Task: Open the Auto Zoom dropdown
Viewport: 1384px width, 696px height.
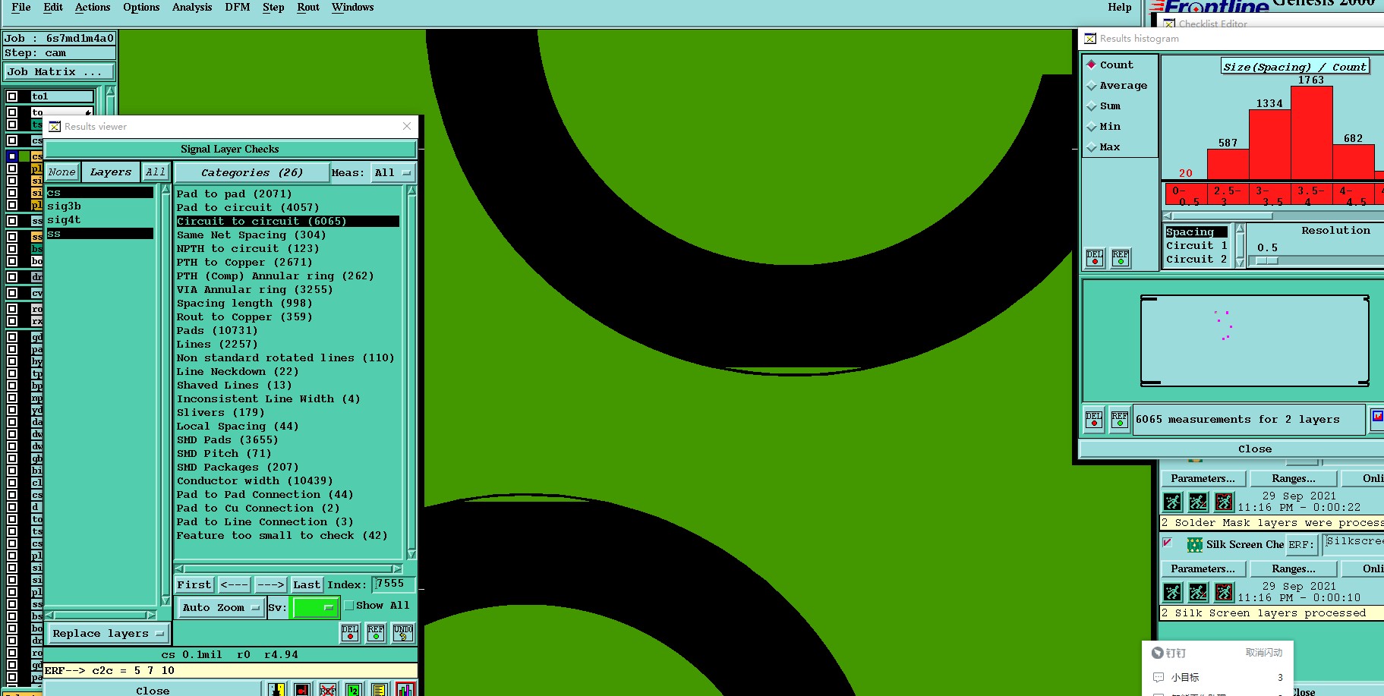Action: pyautogui.click(x=221, y=607)
